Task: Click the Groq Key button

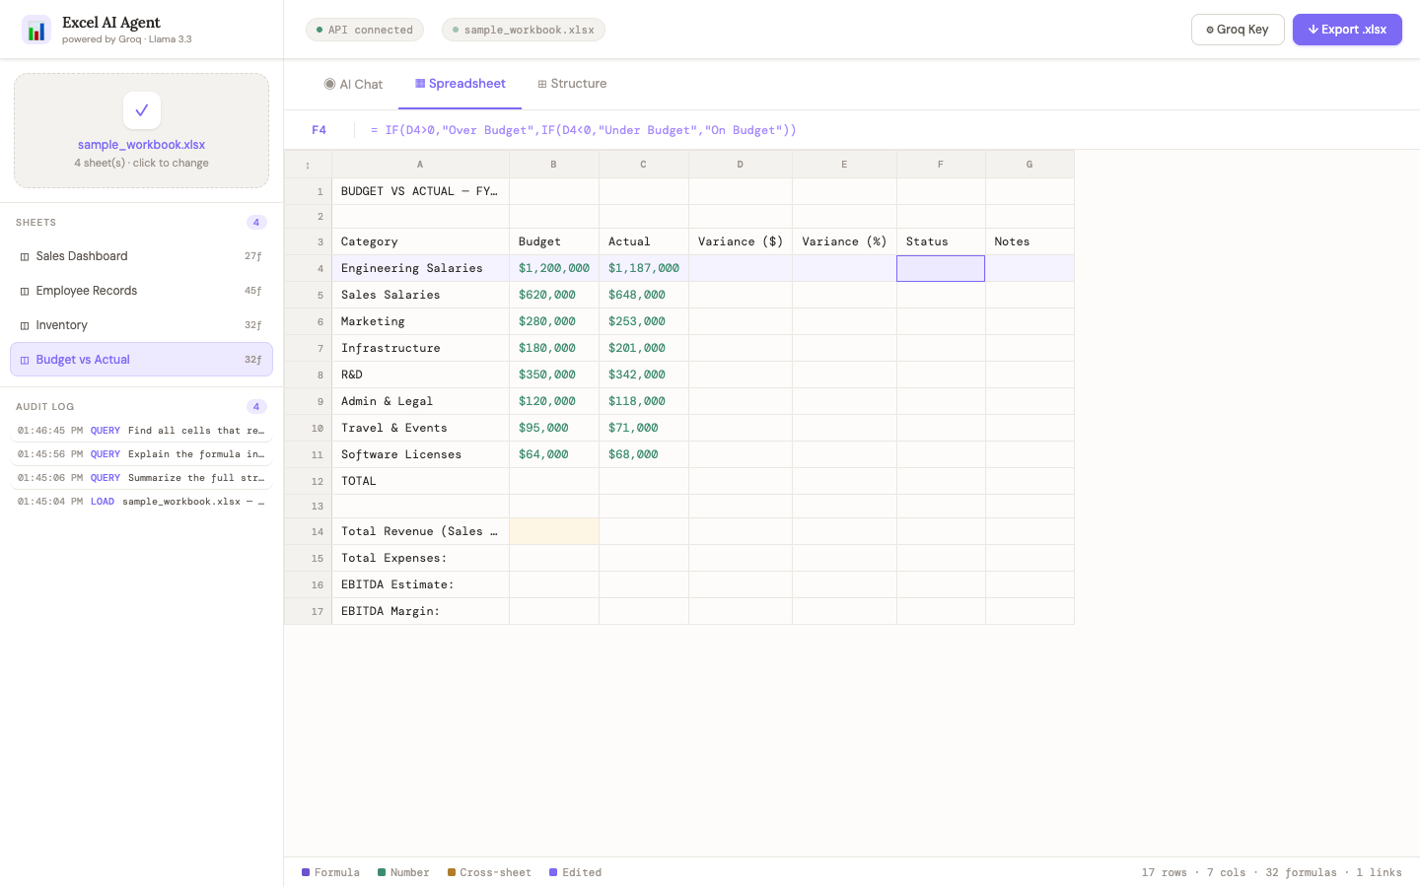Action: [x=1238, y=30]
